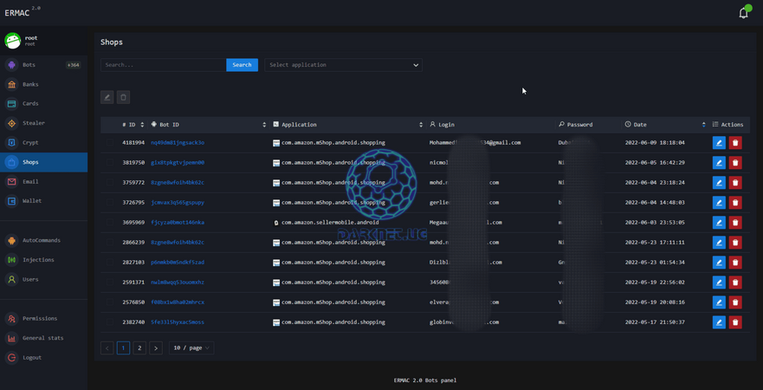Click the date 2022-05-17 21:50:37
This screenshot has height=390, width=763.
click(x=655, y=322)
